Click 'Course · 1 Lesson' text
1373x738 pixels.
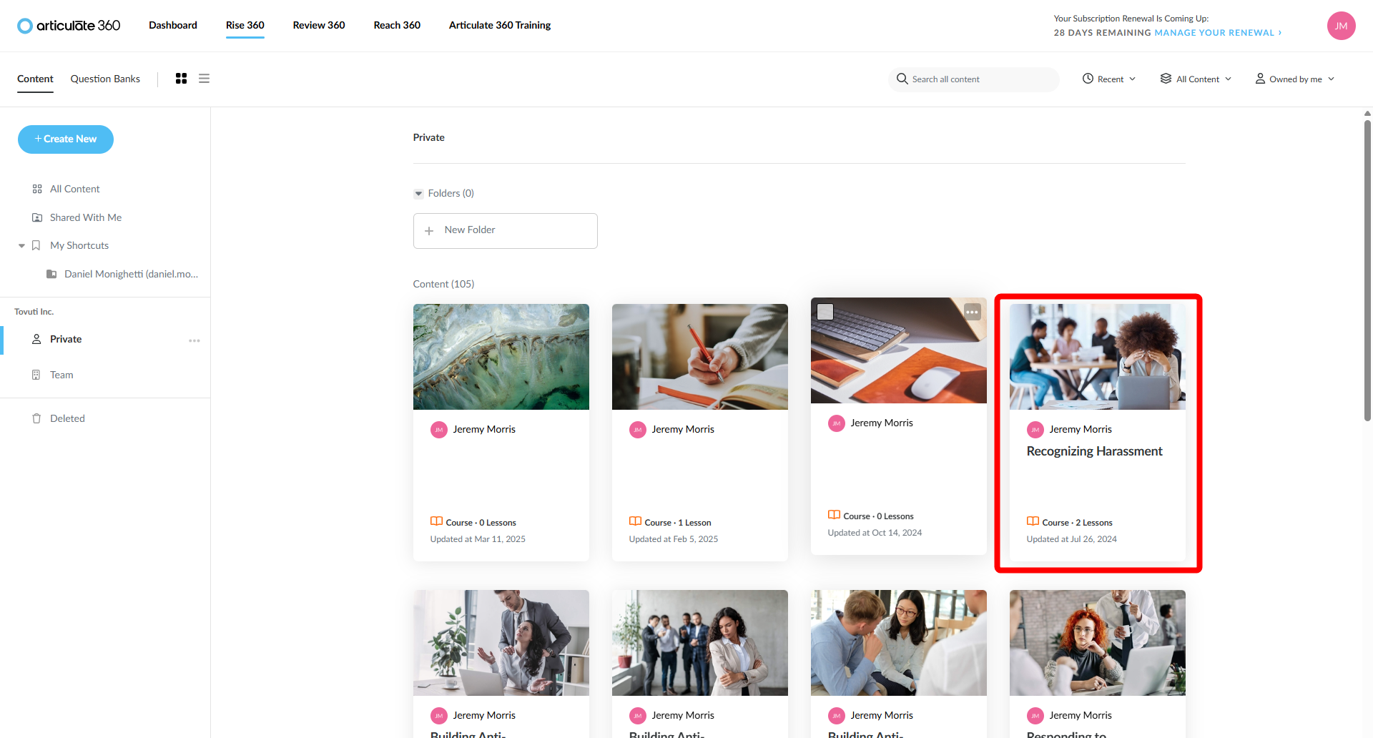click(678, 523)
